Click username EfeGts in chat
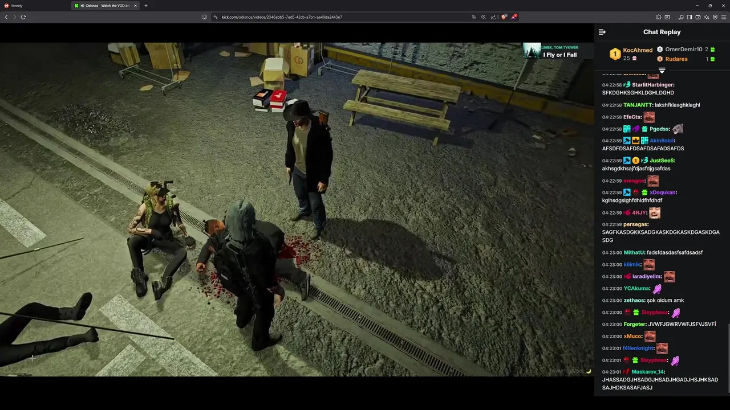The width and height of the screenshot is (730, 410). click(x=632, y=117)
